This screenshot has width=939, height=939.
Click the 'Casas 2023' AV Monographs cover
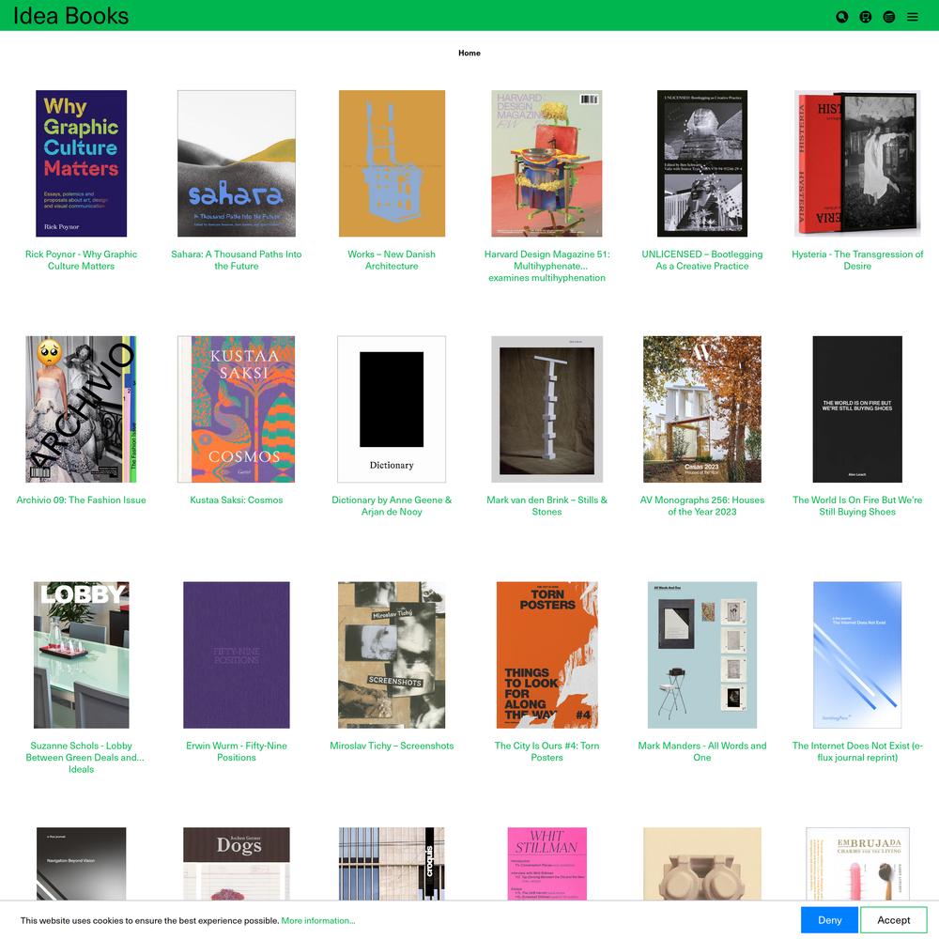tap(702, 409)
